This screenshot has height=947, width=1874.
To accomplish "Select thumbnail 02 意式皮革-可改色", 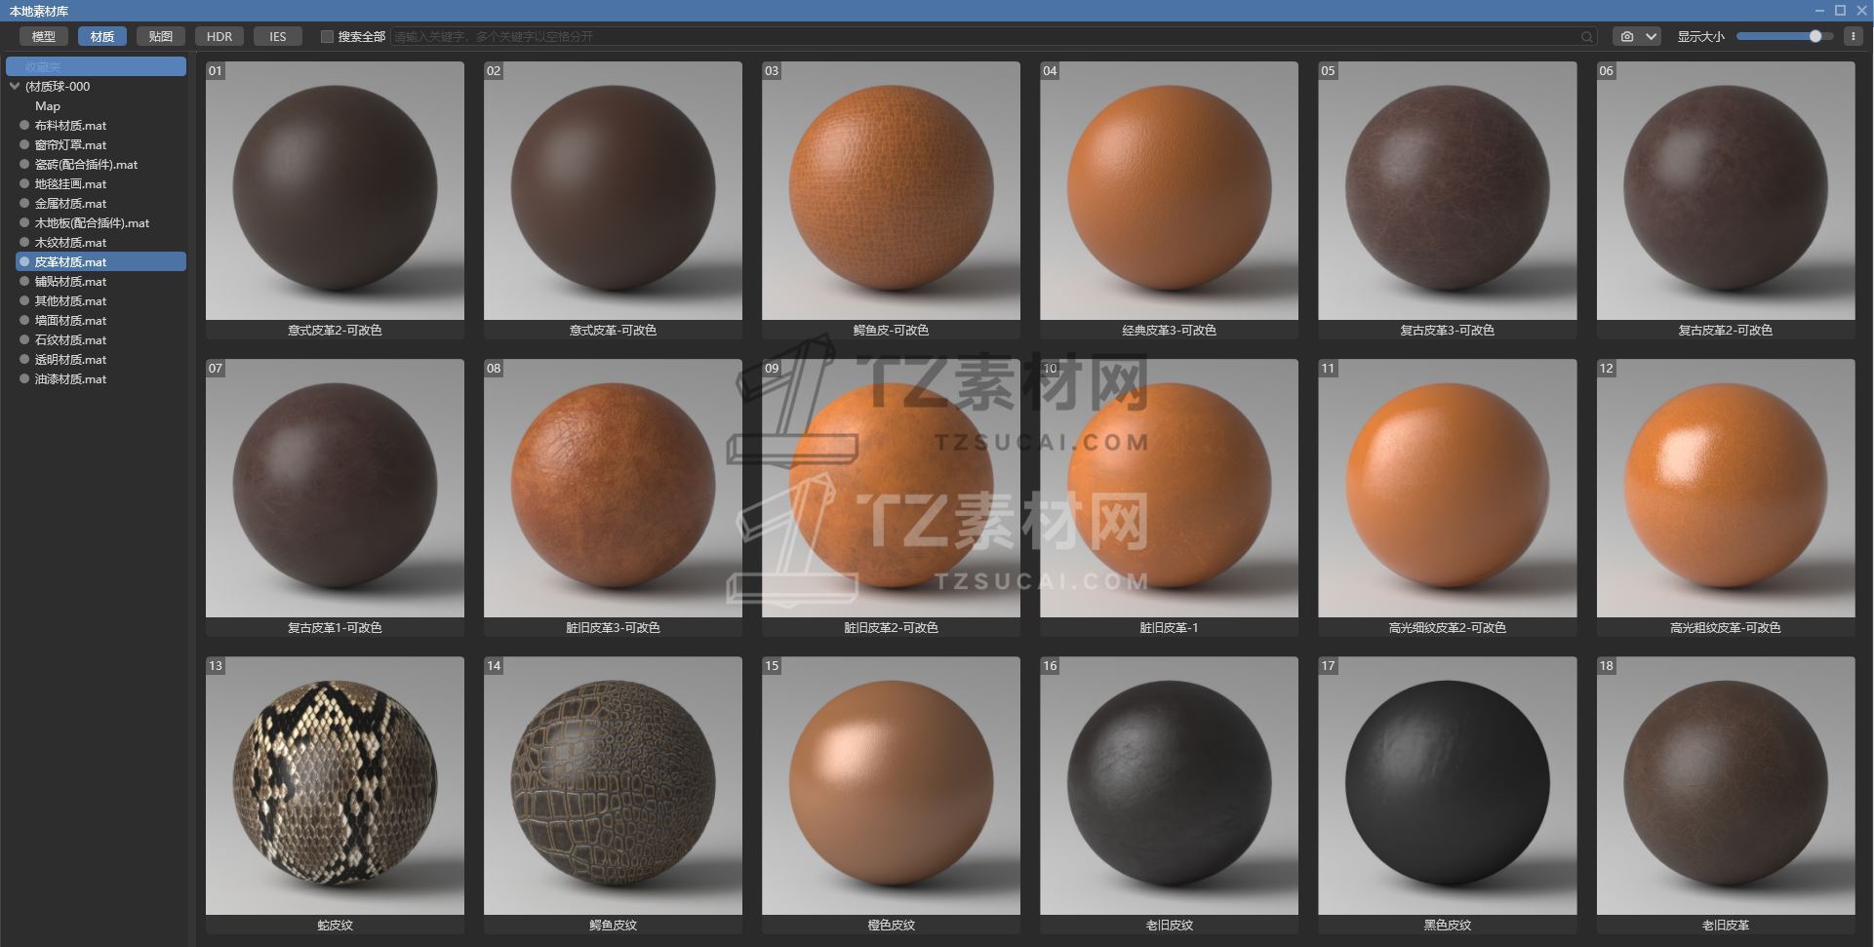I will point(613,191).
